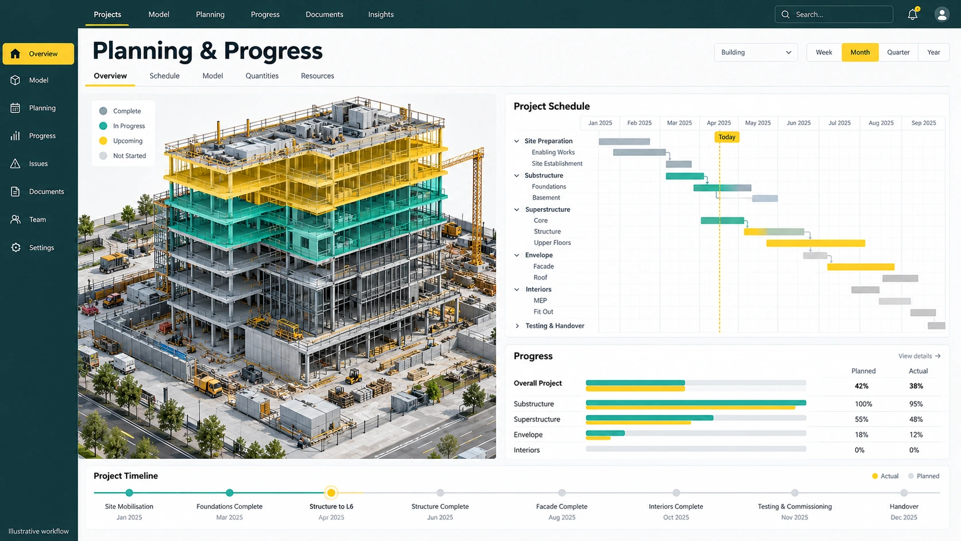The width and height of the screenshot is (961, 541).
Task: Click the Foundations Complete milestone marker
Action: tap(229, 493)
